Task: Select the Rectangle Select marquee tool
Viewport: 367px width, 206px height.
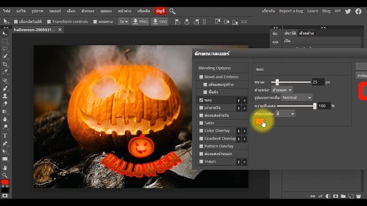Action: 5,41
